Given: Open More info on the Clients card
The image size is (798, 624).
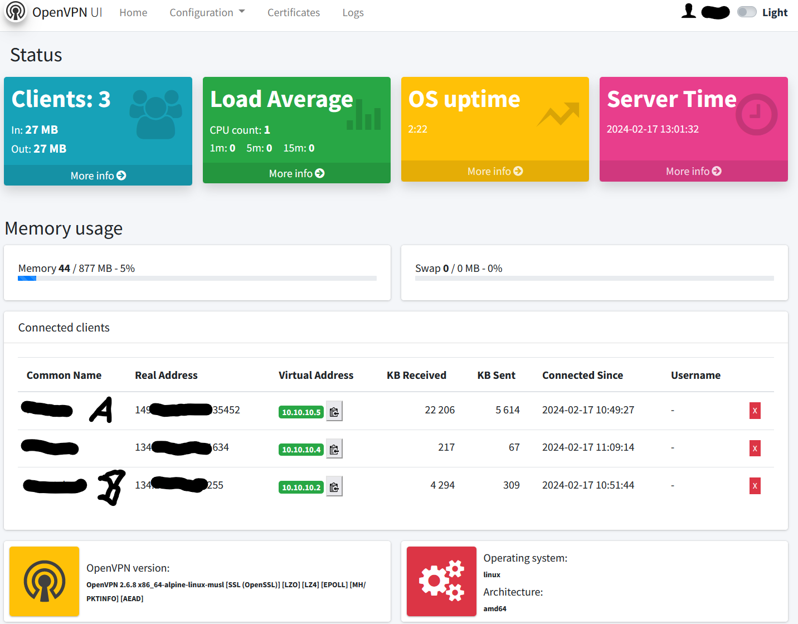Looking at the screenshot, I should pos(98,175).
